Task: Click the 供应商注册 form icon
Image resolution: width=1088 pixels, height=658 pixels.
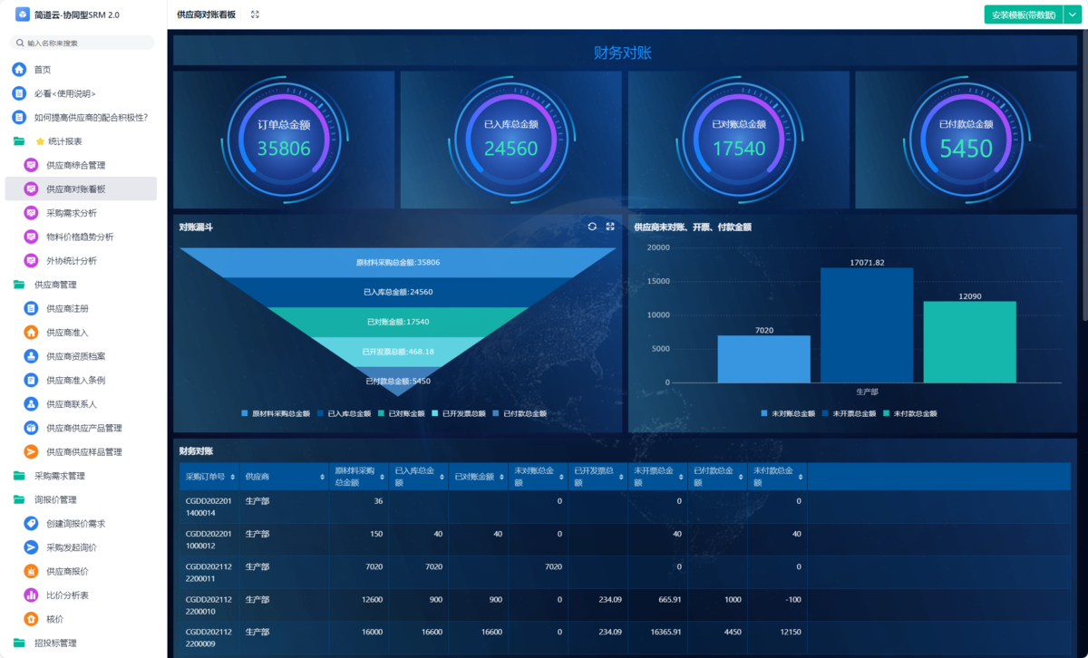Action: tap(31, 308)
